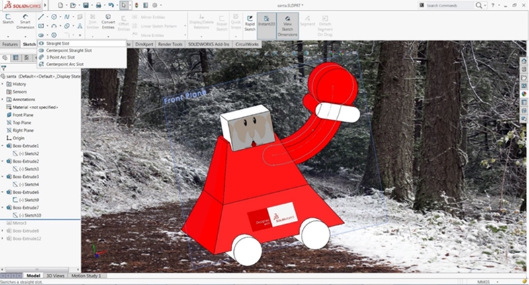The image size is (529, 285).
Task: Click the Save icon
Action: click(x=86, y=5)
